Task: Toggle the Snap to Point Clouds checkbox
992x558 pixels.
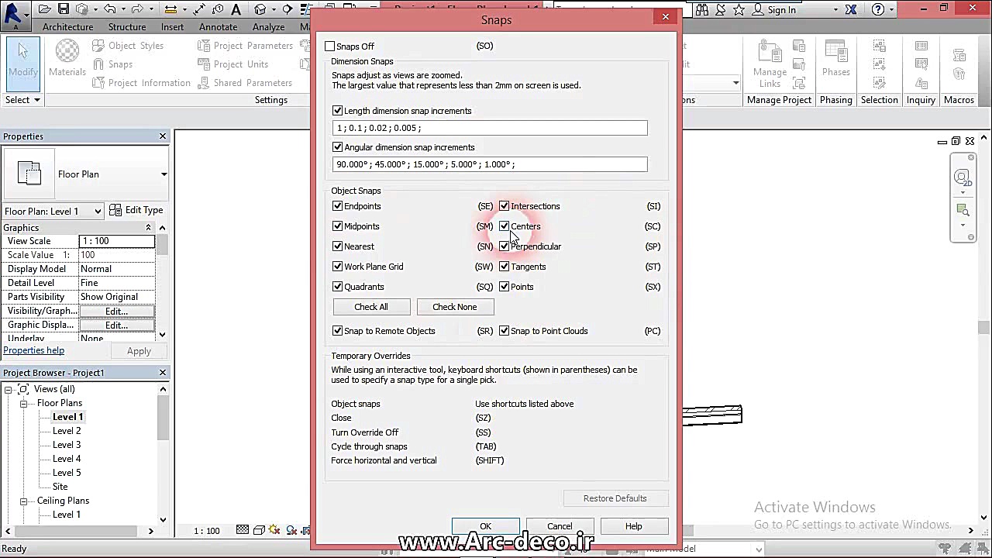Action: point(505,331)
